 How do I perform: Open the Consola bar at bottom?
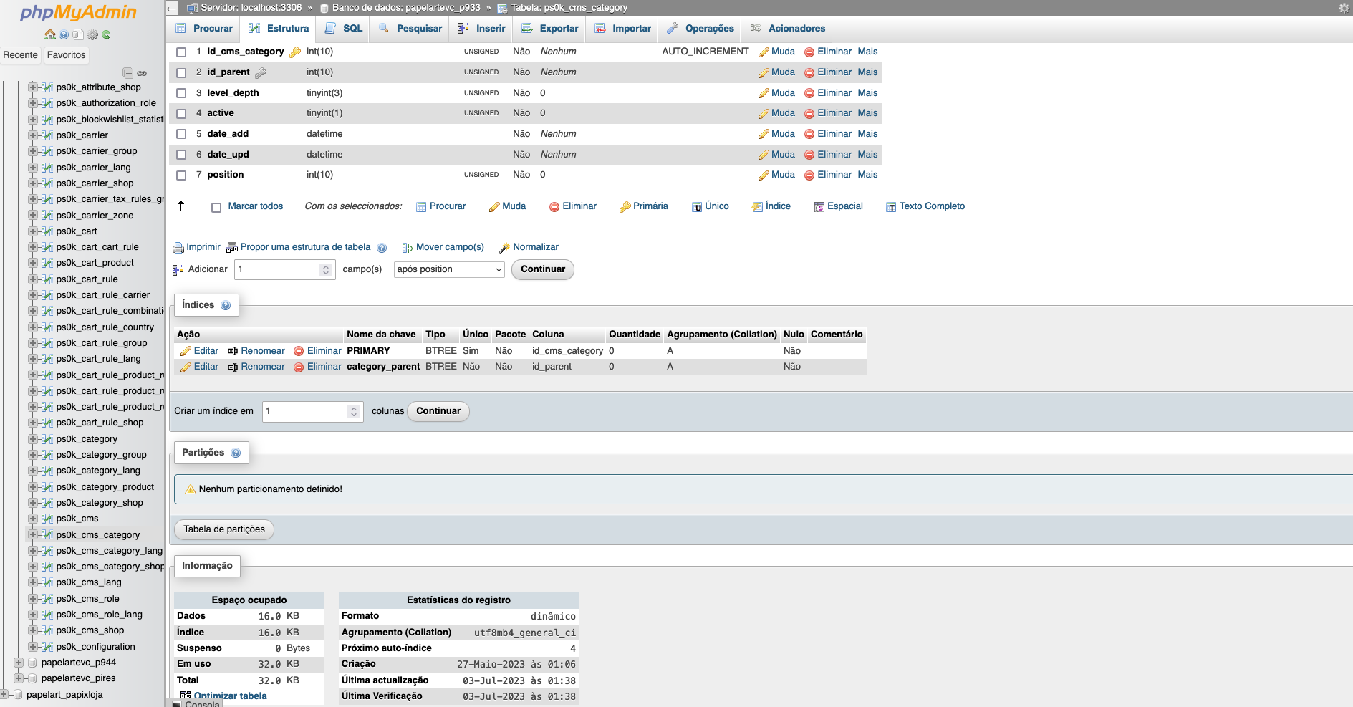pyautogui.click(x=196, y=703)
